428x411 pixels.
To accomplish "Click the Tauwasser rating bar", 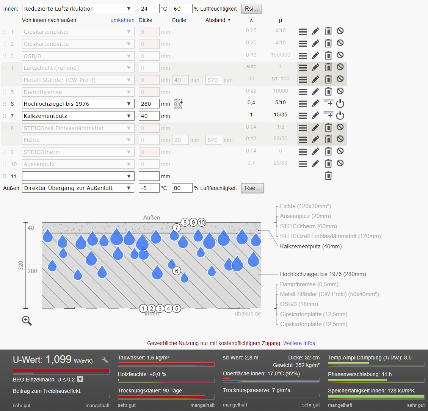I will tap(166, 364).
